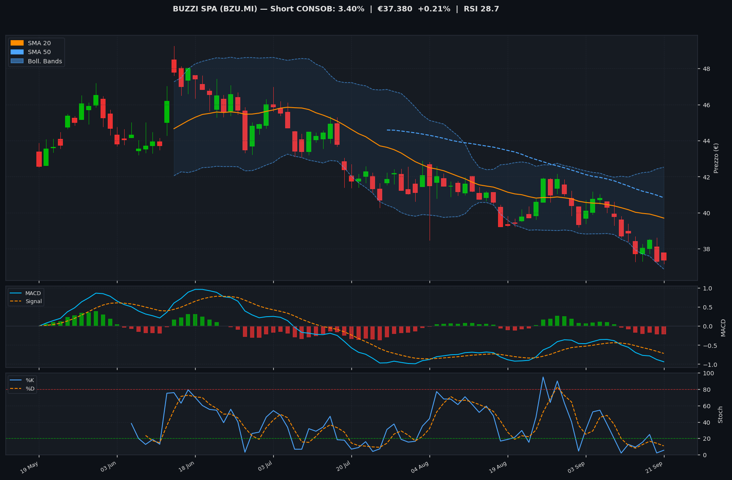Click the Prezzo (€) axis title

(716, 158)
